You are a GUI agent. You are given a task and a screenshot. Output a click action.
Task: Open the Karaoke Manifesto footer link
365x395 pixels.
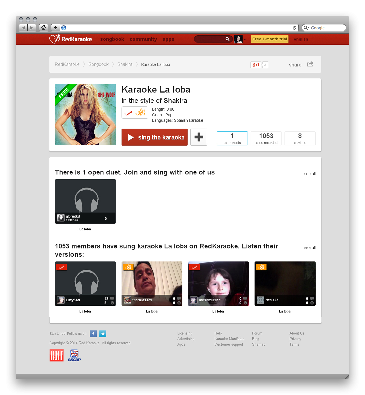tap(229, 339)
